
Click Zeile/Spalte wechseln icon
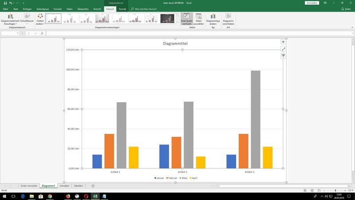(x=186, y=16)
